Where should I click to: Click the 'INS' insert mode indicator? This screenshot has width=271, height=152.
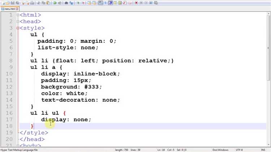pos(263,150)
